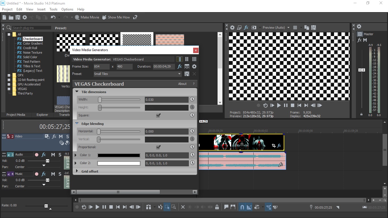The image size is (388, 218).
Task: Open the What's This help icon
Action: click(x=135, y=17)
